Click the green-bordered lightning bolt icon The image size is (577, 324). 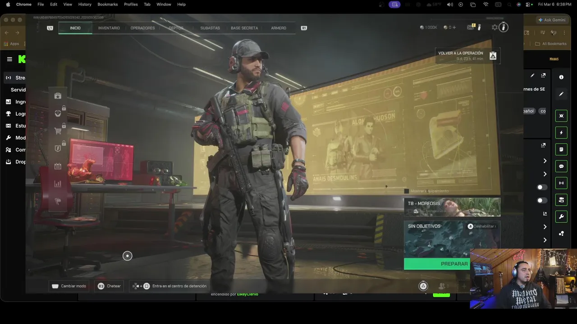coord(561,133)
